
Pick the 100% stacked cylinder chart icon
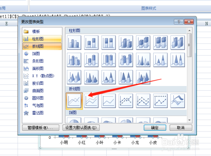108,60
